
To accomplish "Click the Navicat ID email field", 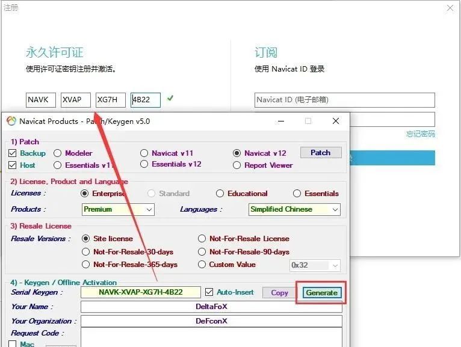I will pos(345,100).
